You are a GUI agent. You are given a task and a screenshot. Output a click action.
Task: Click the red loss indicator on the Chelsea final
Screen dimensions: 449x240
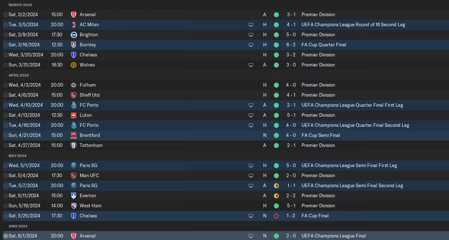click(x=276, y=216)
